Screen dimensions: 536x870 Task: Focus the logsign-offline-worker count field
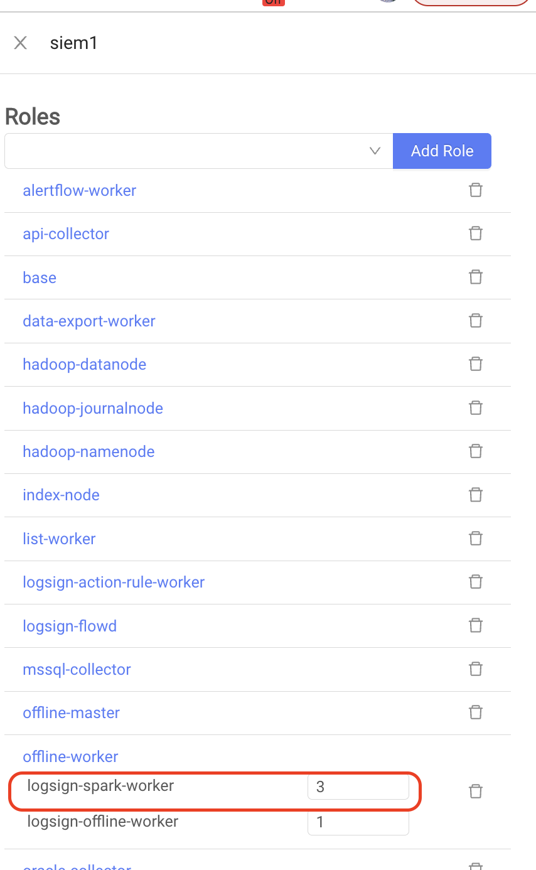click(x=358, y=822)
